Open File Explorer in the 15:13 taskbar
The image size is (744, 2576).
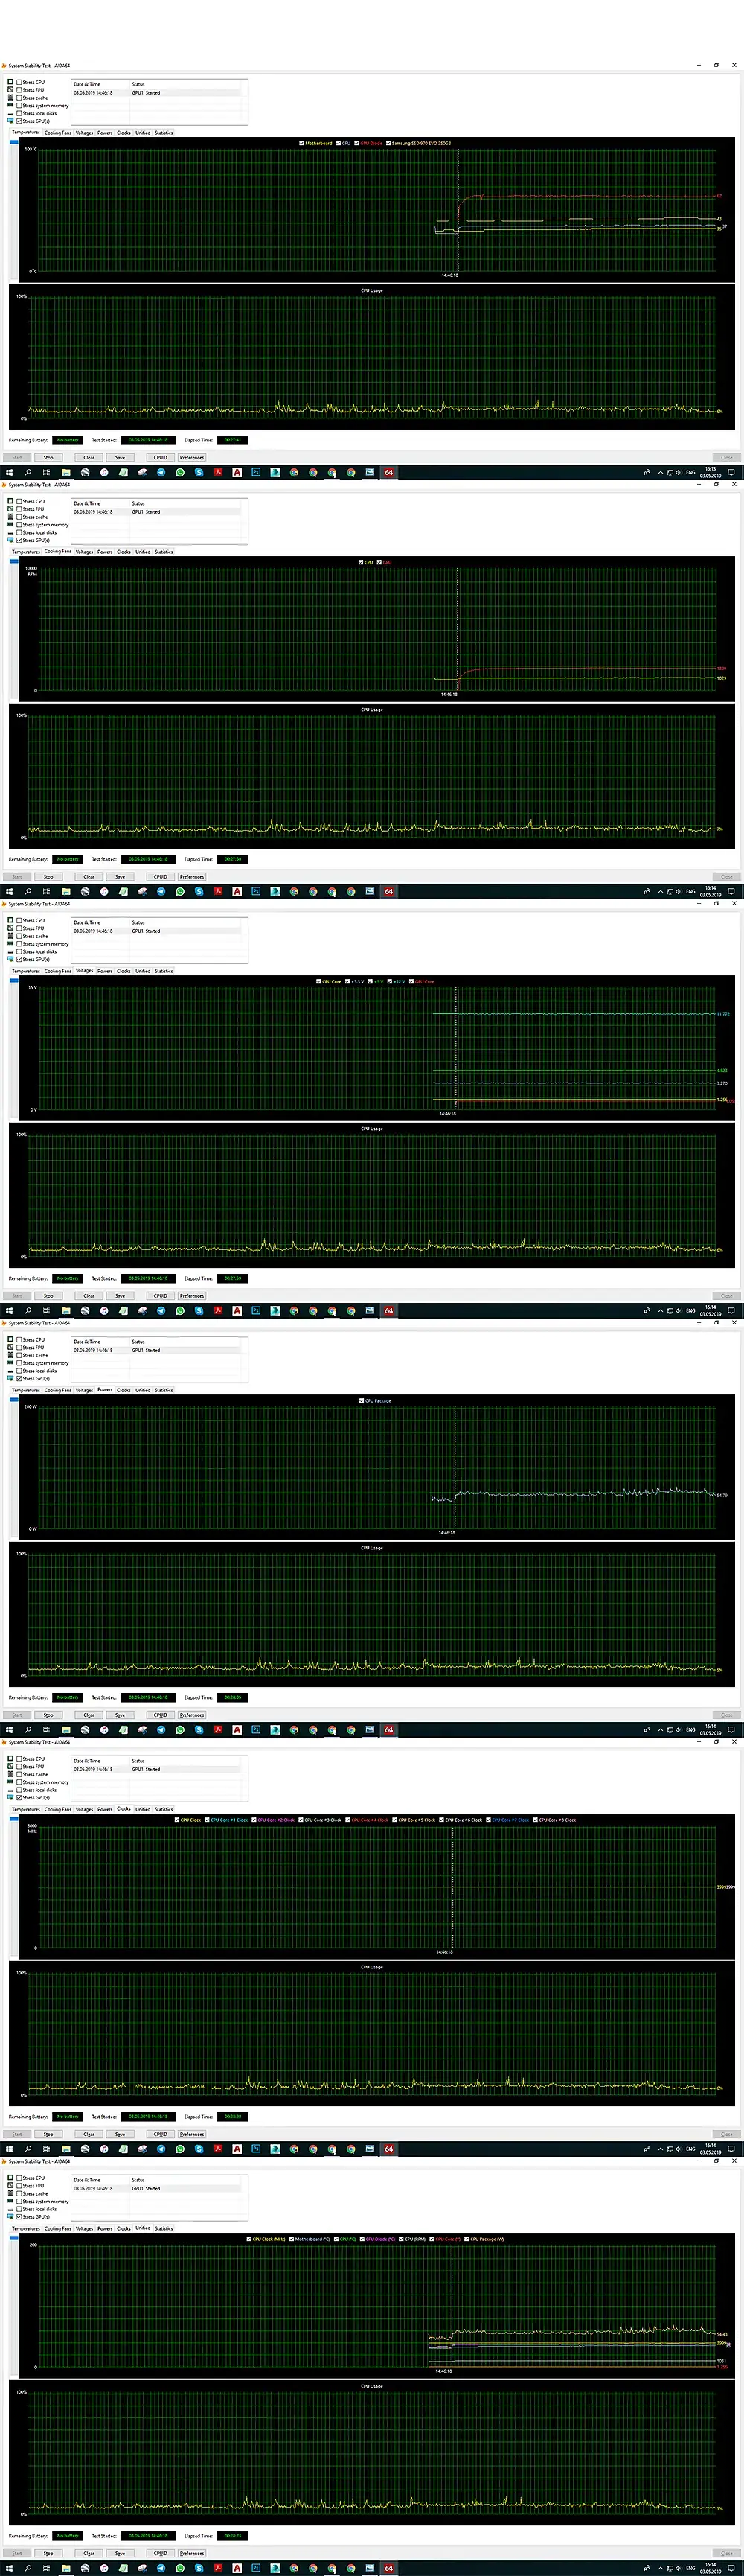[x=67, y=472]
